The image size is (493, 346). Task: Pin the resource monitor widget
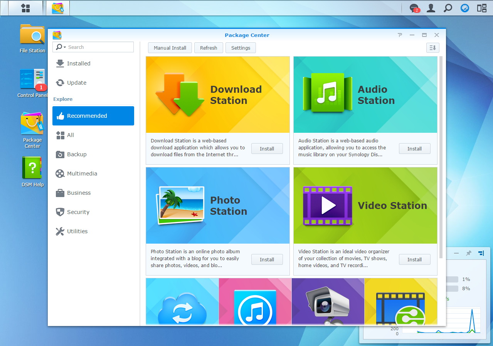click(468, 253)
